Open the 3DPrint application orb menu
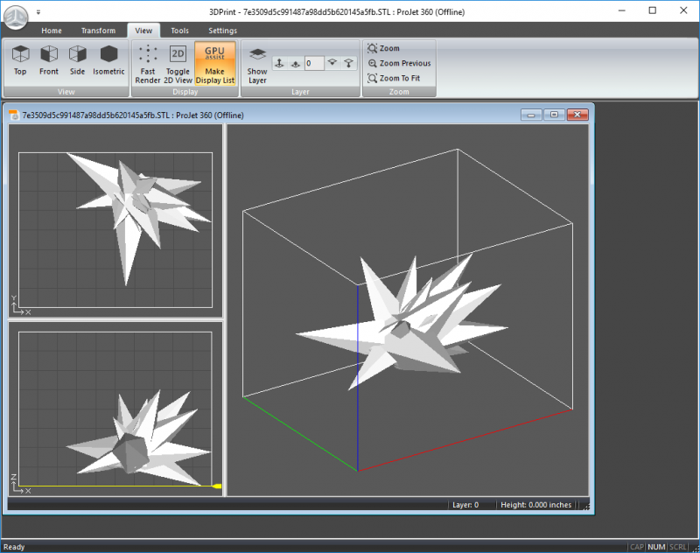Screen dimensions: 700x553 (x=16, y=16)
